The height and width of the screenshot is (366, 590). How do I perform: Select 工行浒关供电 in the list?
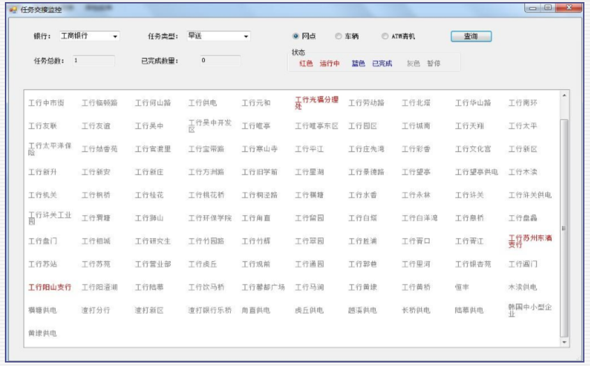[x=530, y=195]
